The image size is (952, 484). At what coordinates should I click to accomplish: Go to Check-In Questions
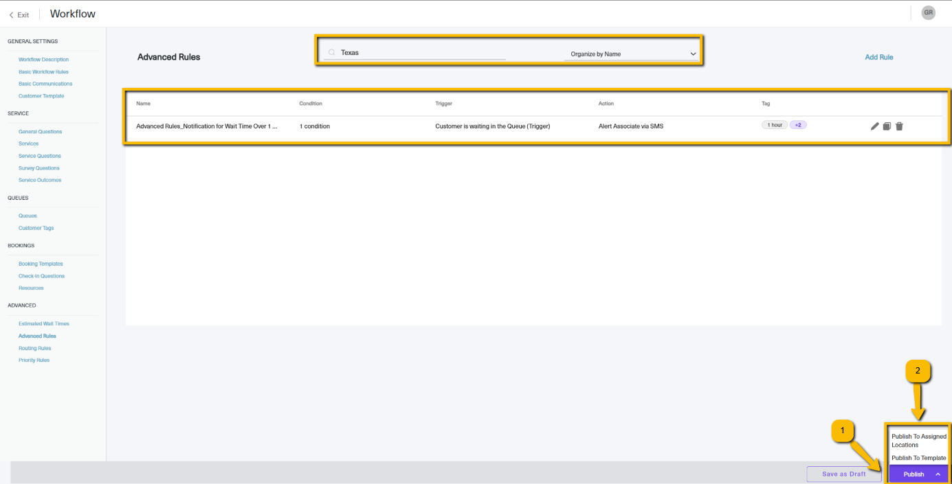(41, 276)
